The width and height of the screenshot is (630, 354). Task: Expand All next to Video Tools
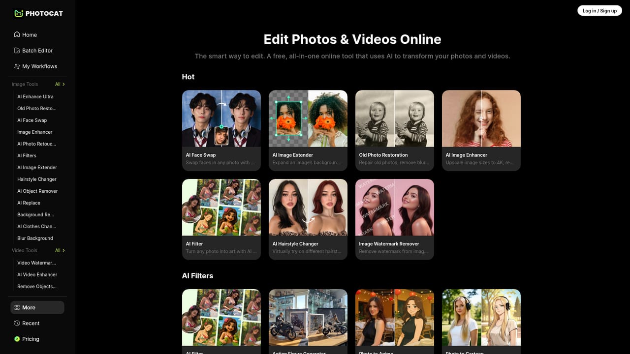[60, 250]
